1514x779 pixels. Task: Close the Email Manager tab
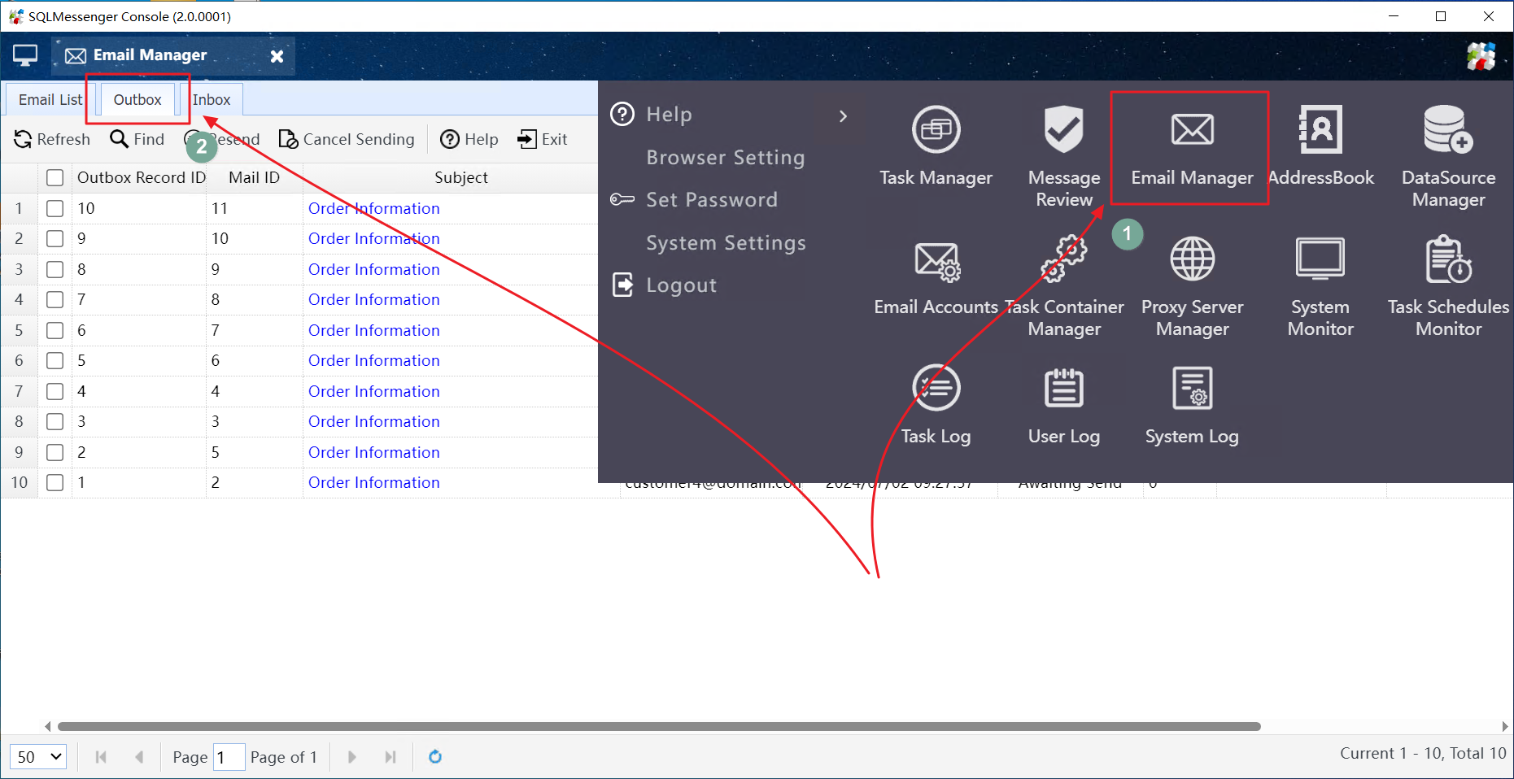277,56
